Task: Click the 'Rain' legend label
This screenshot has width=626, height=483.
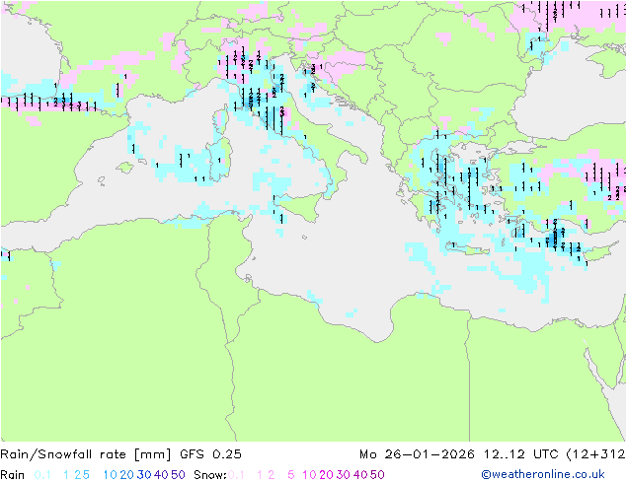Action: [x=13, y=475]
